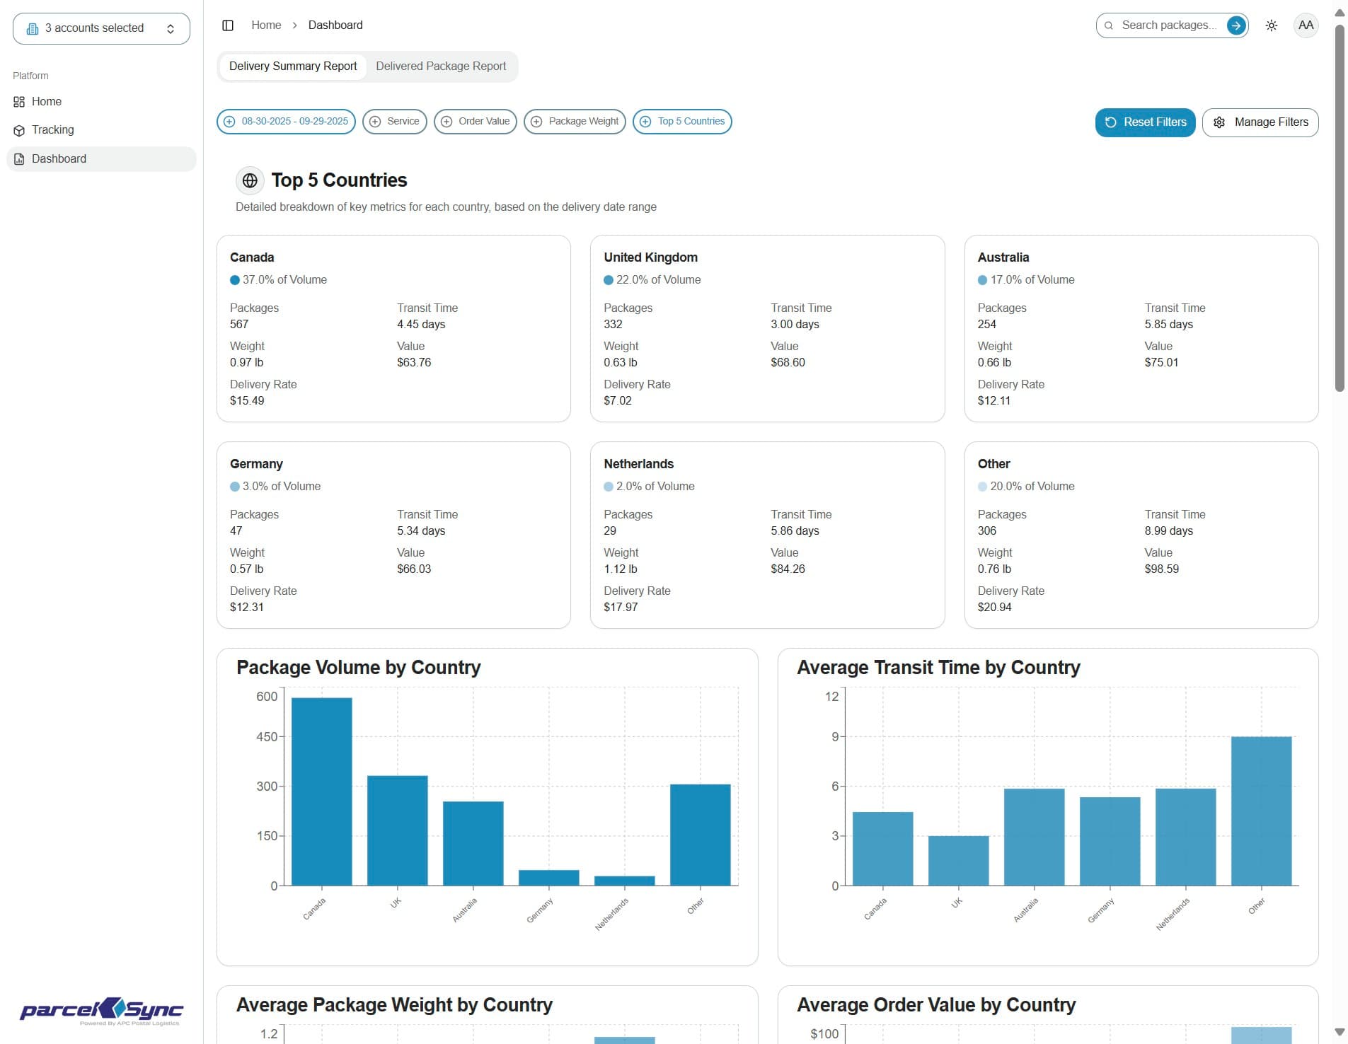Click the gear icon in Manage Filters

point(1219,122)
